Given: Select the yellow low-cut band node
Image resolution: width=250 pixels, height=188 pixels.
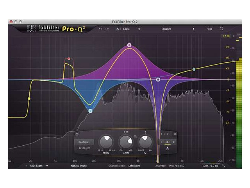Looking at the screenshot, I should 29,99.
